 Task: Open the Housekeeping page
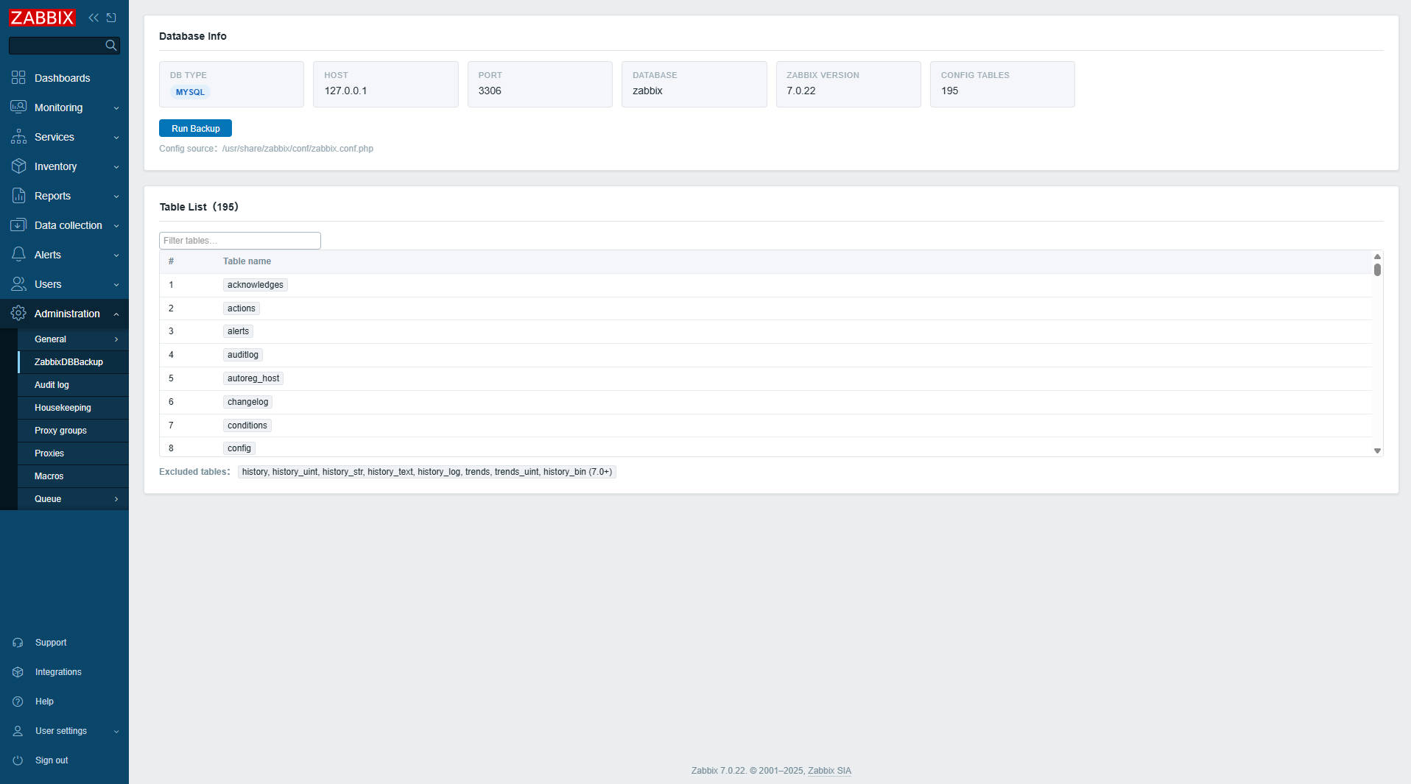tap(73, 408)
